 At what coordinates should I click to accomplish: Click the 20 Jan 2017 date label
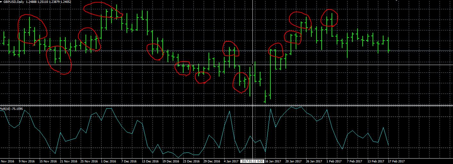294,161
